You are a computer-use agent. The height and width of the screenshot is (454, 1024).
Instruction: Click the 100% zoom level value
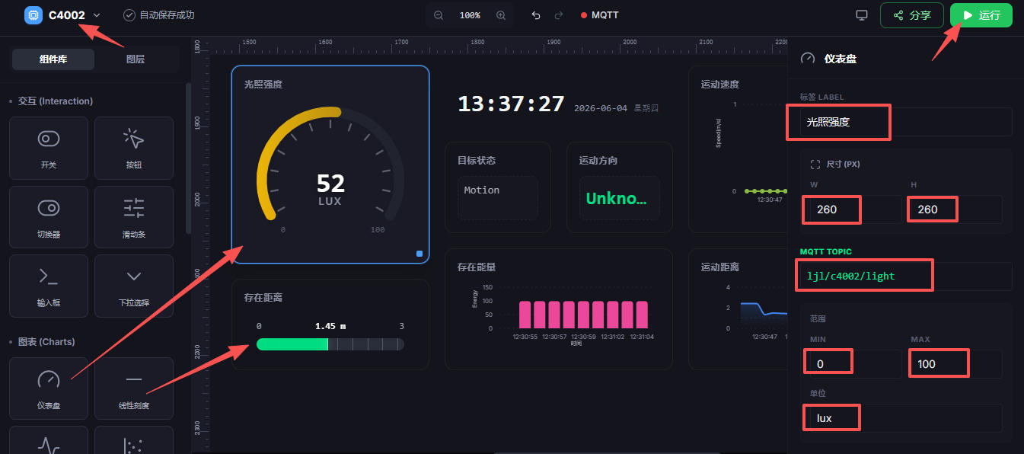pos(470,15)
